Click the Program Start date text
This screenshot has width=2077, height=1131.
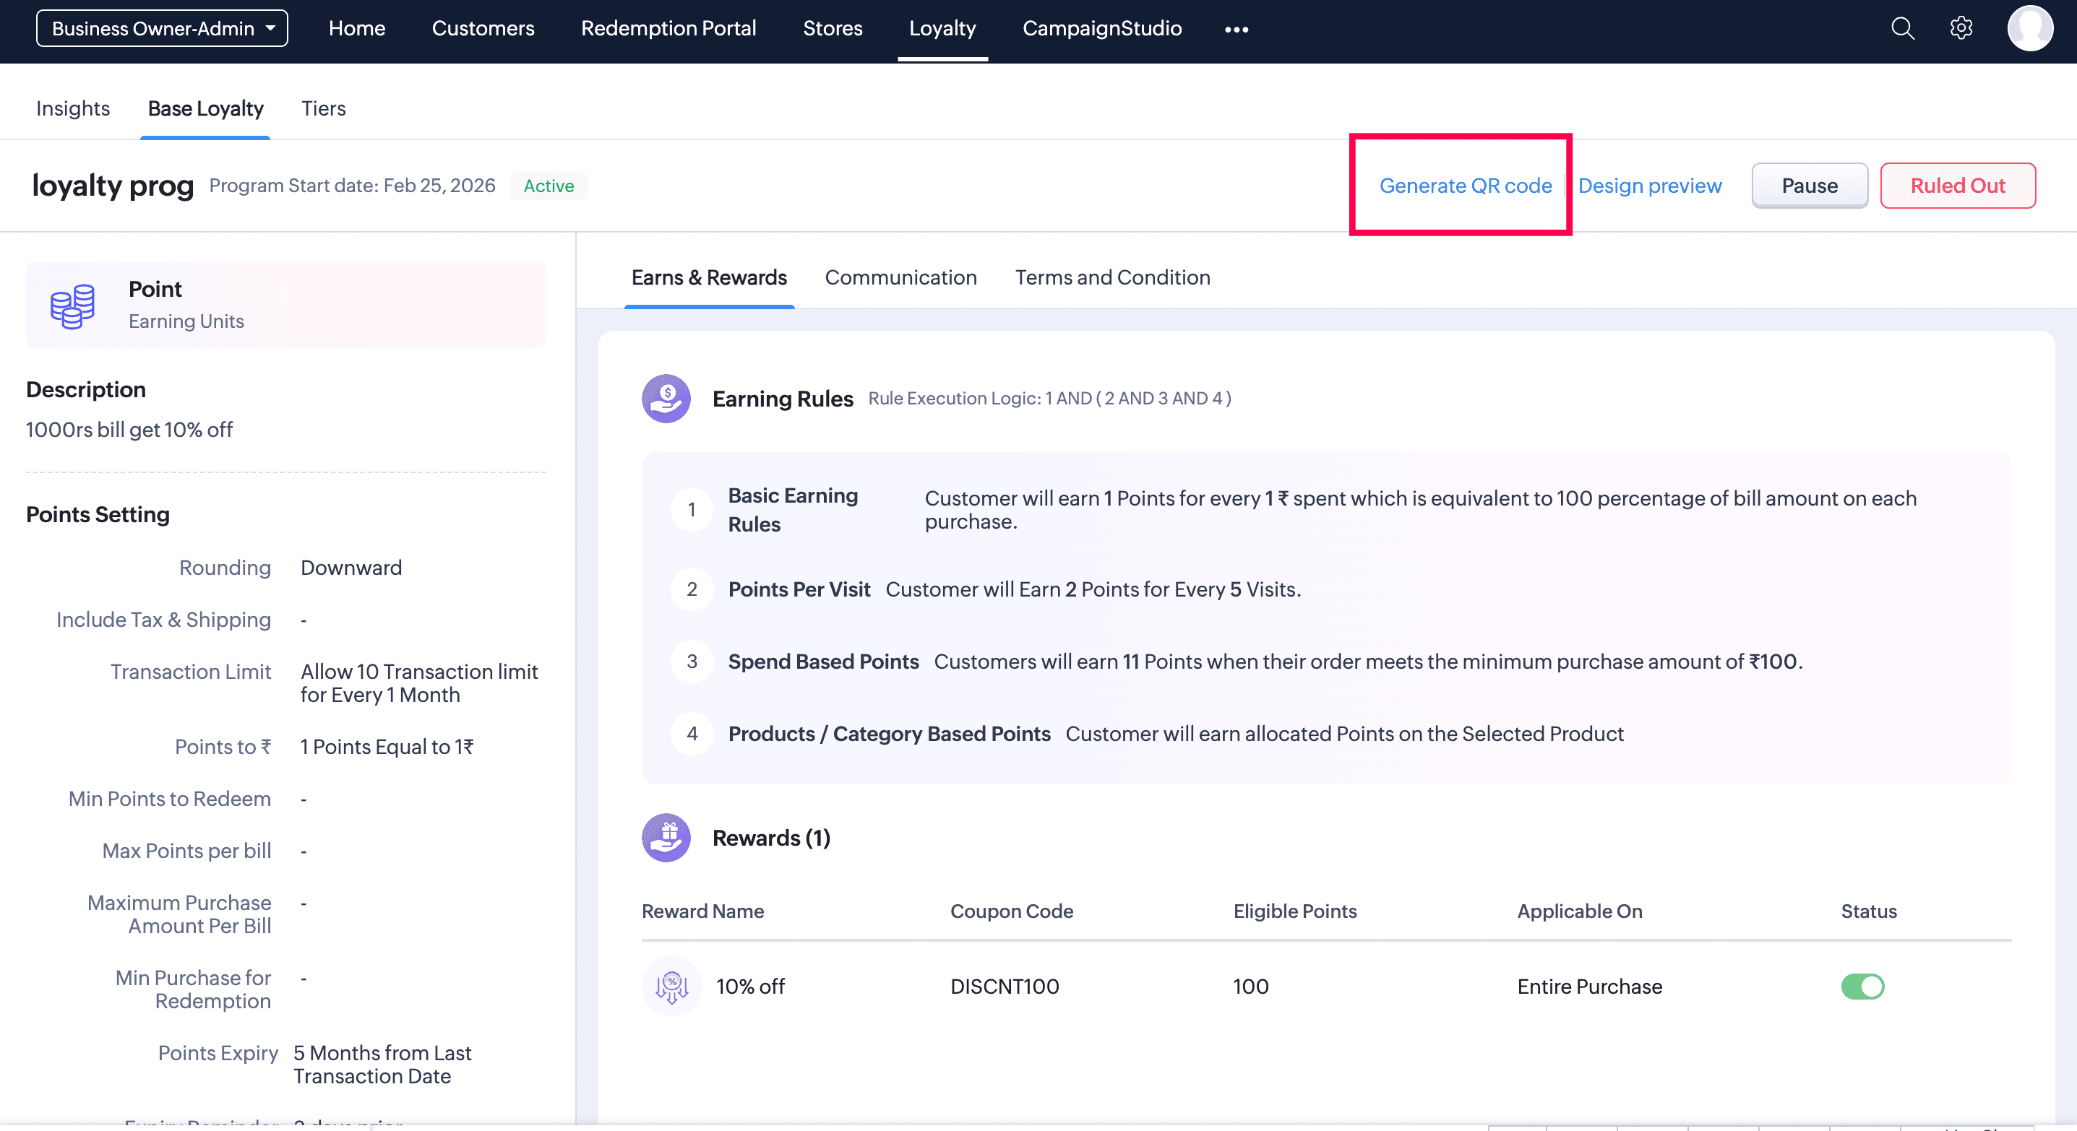click(x=351, y=186)
